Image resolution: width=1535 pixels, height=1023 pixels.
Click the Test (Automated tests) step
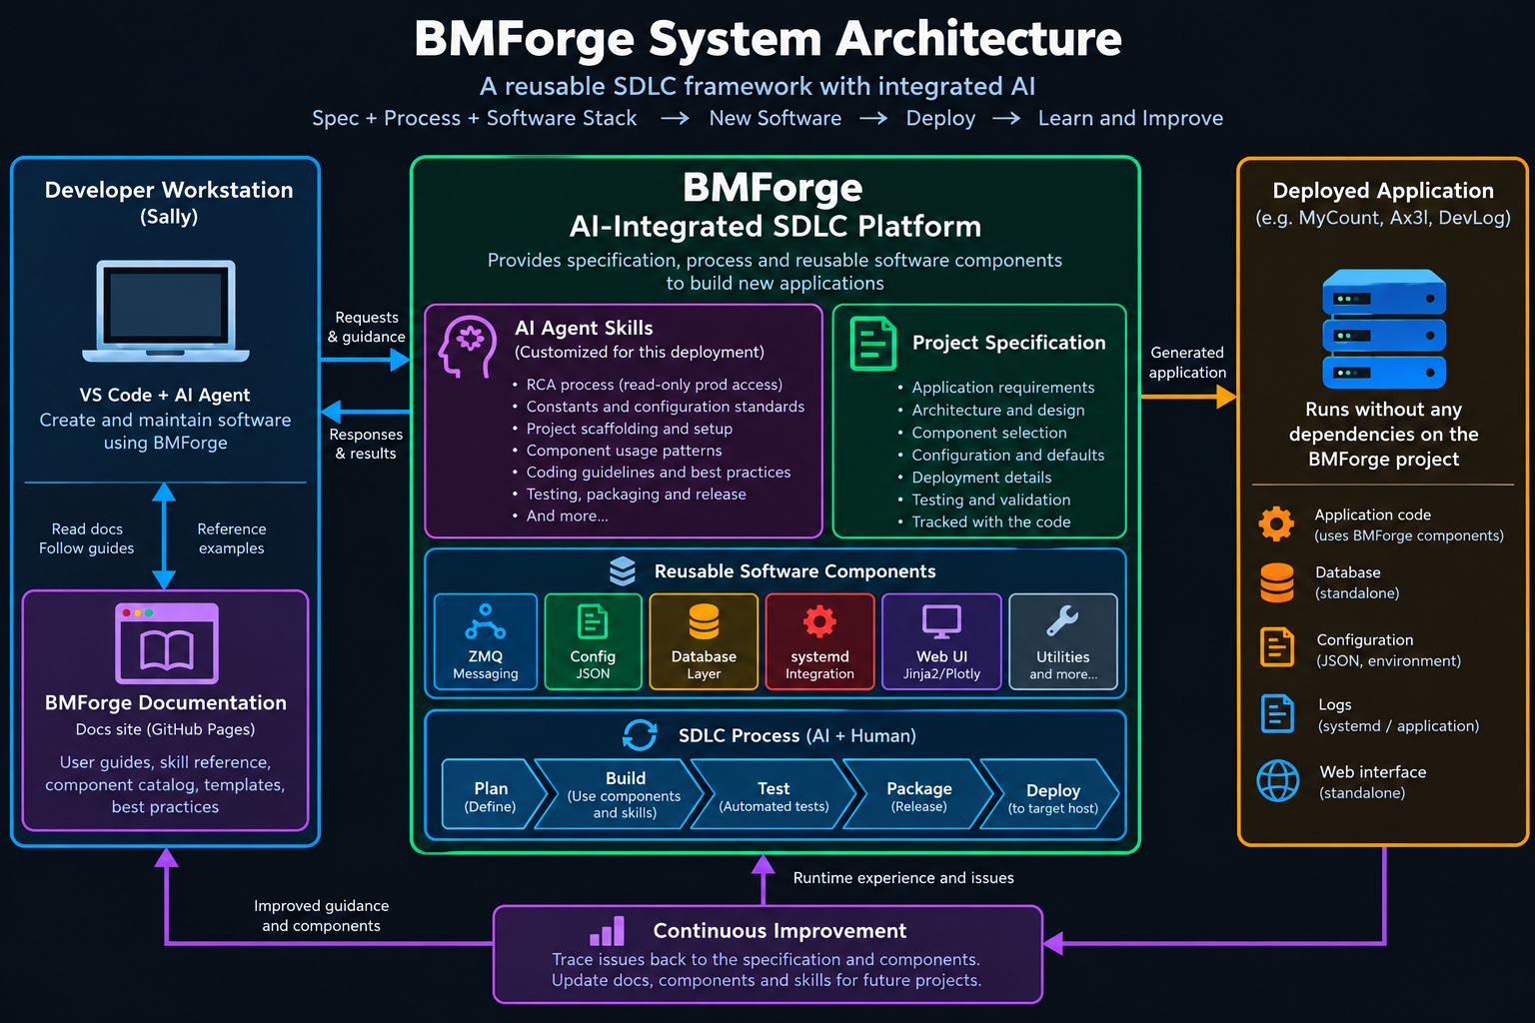coord(773,795)
